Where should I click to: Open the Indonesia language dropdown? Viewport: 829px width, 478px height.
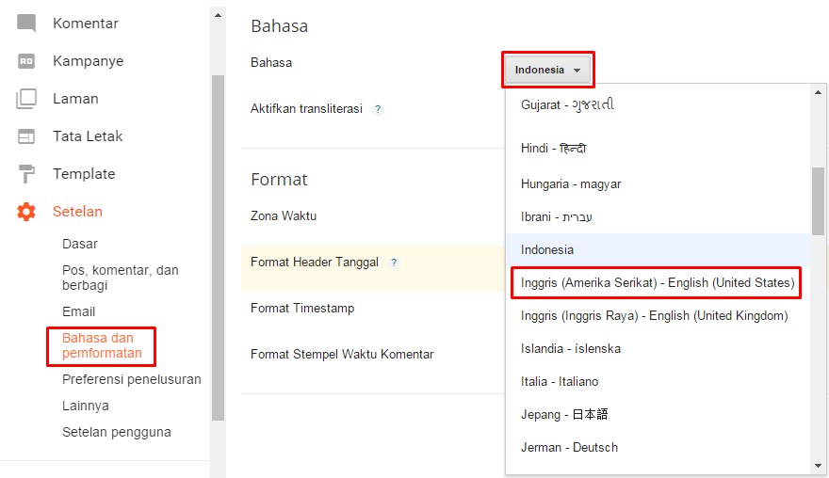pos(547,70)
